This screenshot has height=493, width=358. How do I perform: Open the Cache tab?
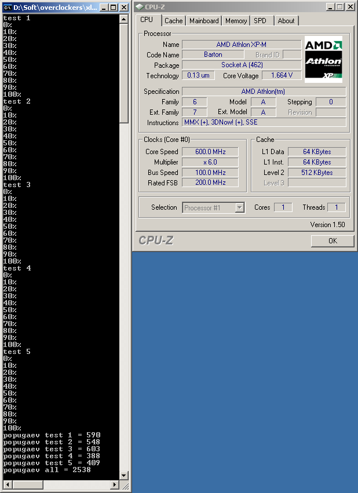click(x=174, y=21)
